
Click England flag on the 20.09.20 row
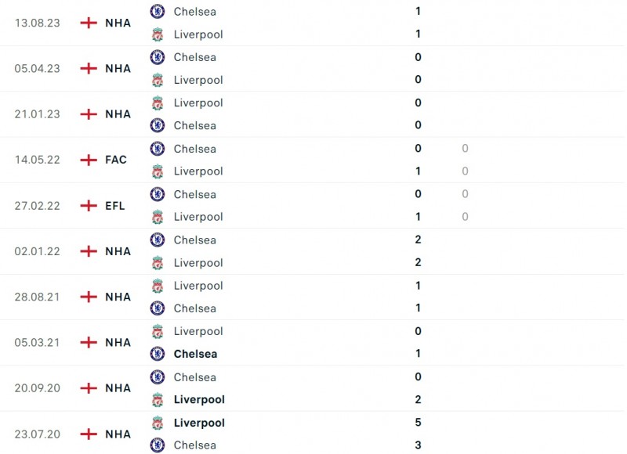[x=89, y=388]
